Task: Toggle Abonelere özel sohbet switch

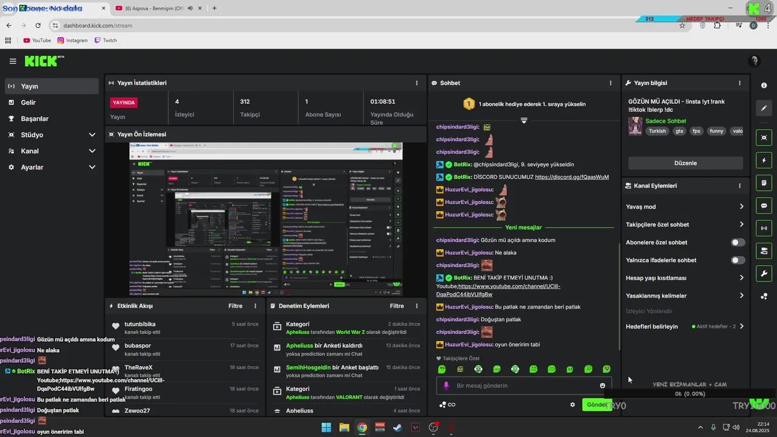Action: (738, 242)
